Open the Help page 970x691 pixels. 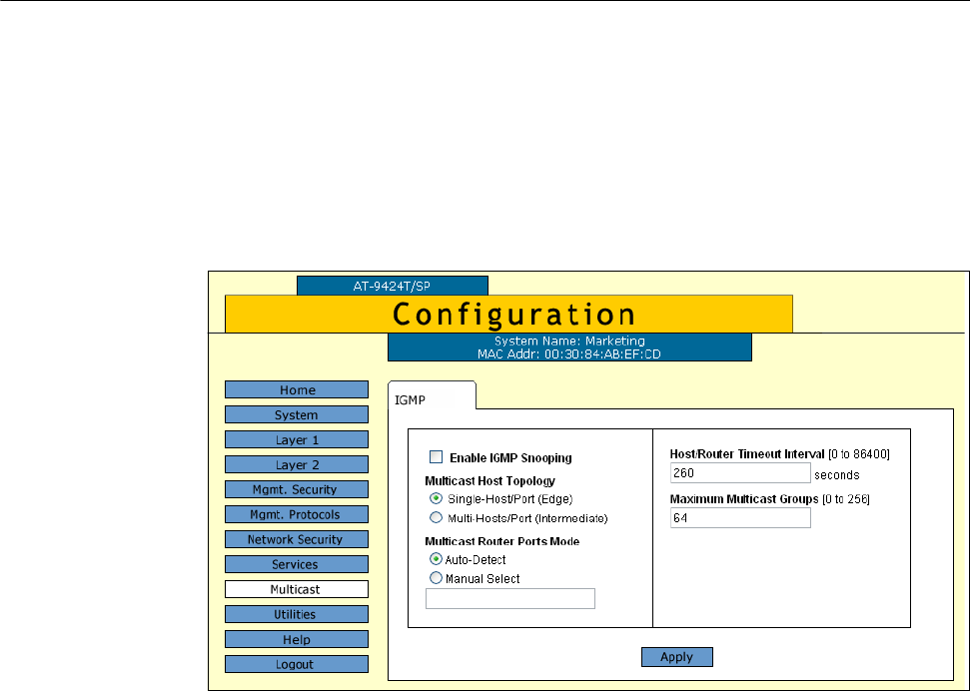point(296,639)
